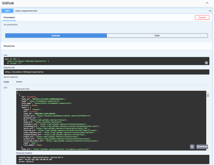Click the GitHub section heading
214x165 pixels.
[8, 3]
